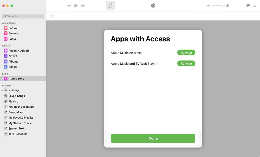Open Browse music note icon
The height and width of the screenshot is (157, 260).
pos(6,33)
